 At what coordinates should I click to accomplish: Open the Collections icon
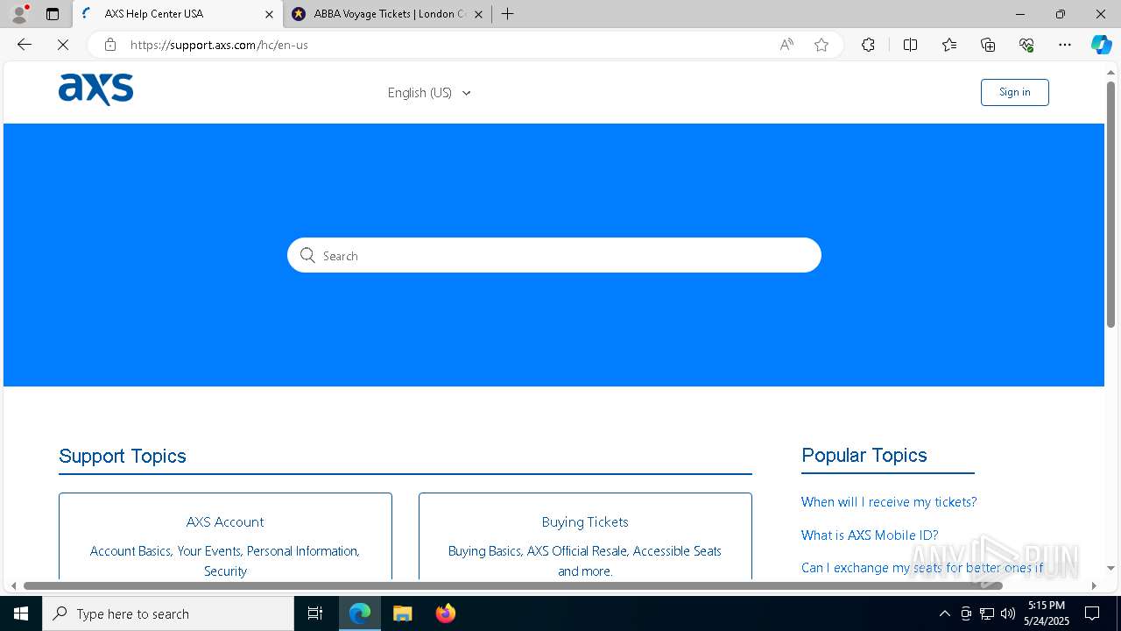pyautogui.click(x=988, y=45)
